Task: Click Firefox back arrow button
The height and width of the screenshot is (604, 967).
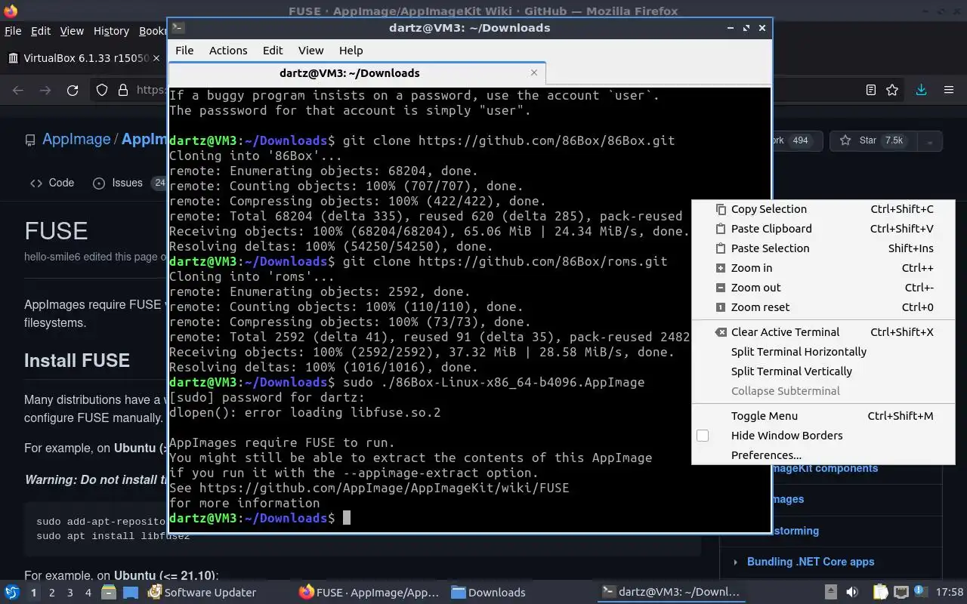Action: point(18,90)
